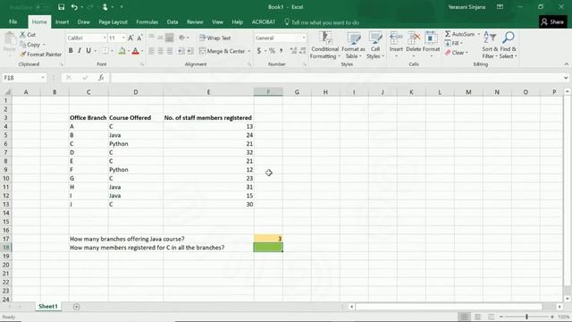Expand the Merge & Center dropdown arrow
The height and width of the screenshot is (322, 572).
click(248, 52)
